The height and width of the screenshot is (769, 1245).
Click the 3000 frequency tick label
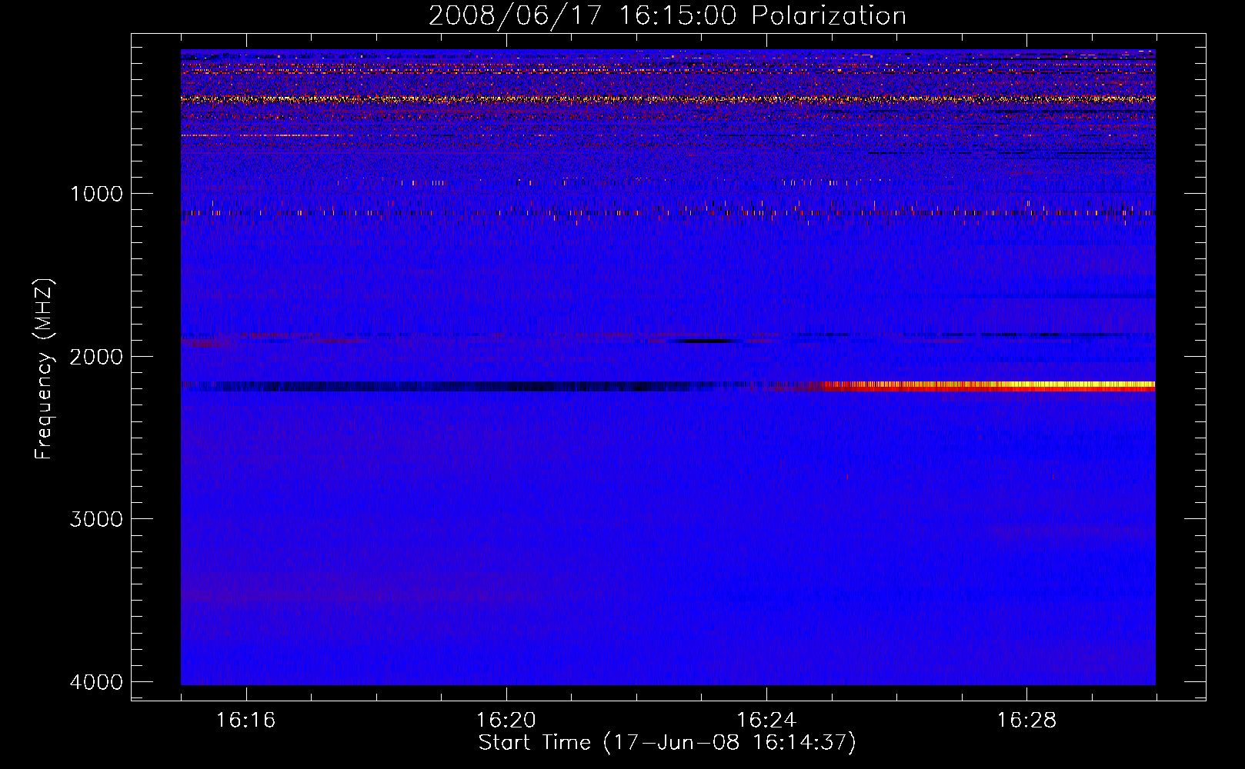(x=97, y=519)
